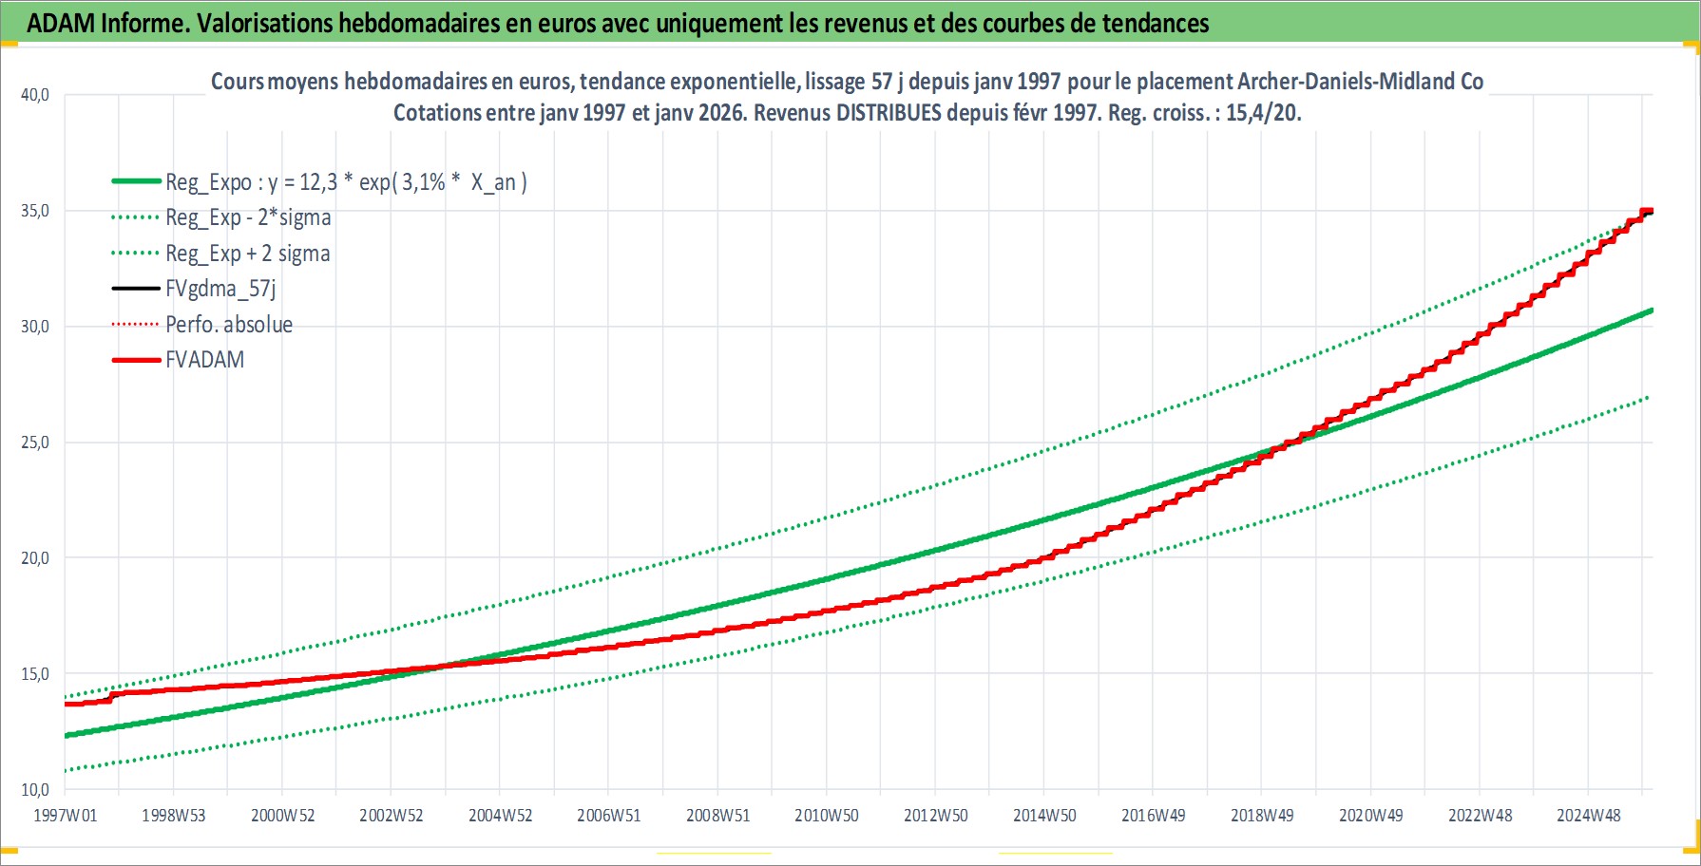Click y-axis label 15,0

[35, 674]
